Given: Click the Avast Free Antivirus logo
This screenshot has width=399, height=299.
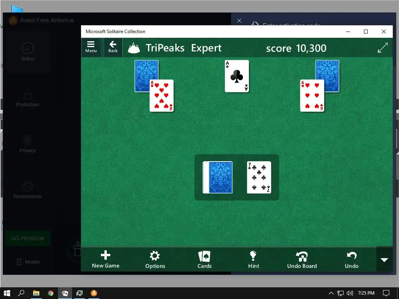Looking at the screenshot, I should coord(13,20).
